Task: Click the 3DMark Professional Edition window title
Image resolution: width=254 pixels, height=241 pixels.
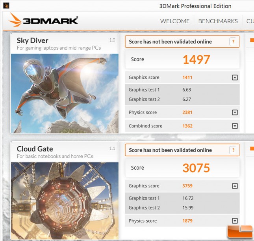Action: [195, 6]
